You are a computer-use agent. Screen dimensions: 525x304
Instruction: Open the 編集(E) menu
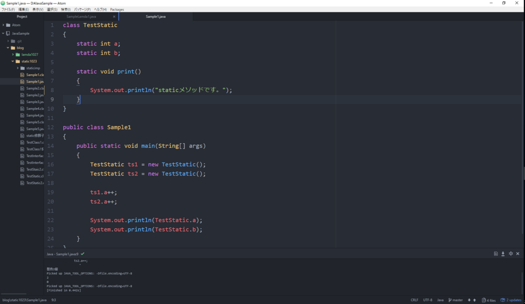pyautogui.click(x=24, y=9)
